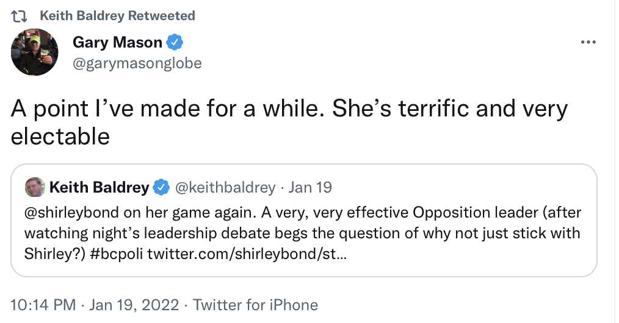Image resolution: width=619 pixels, height=323 pixels.
Task: Click the 'Jan 19' date in quoted tweet
Action: coord(310,188)
